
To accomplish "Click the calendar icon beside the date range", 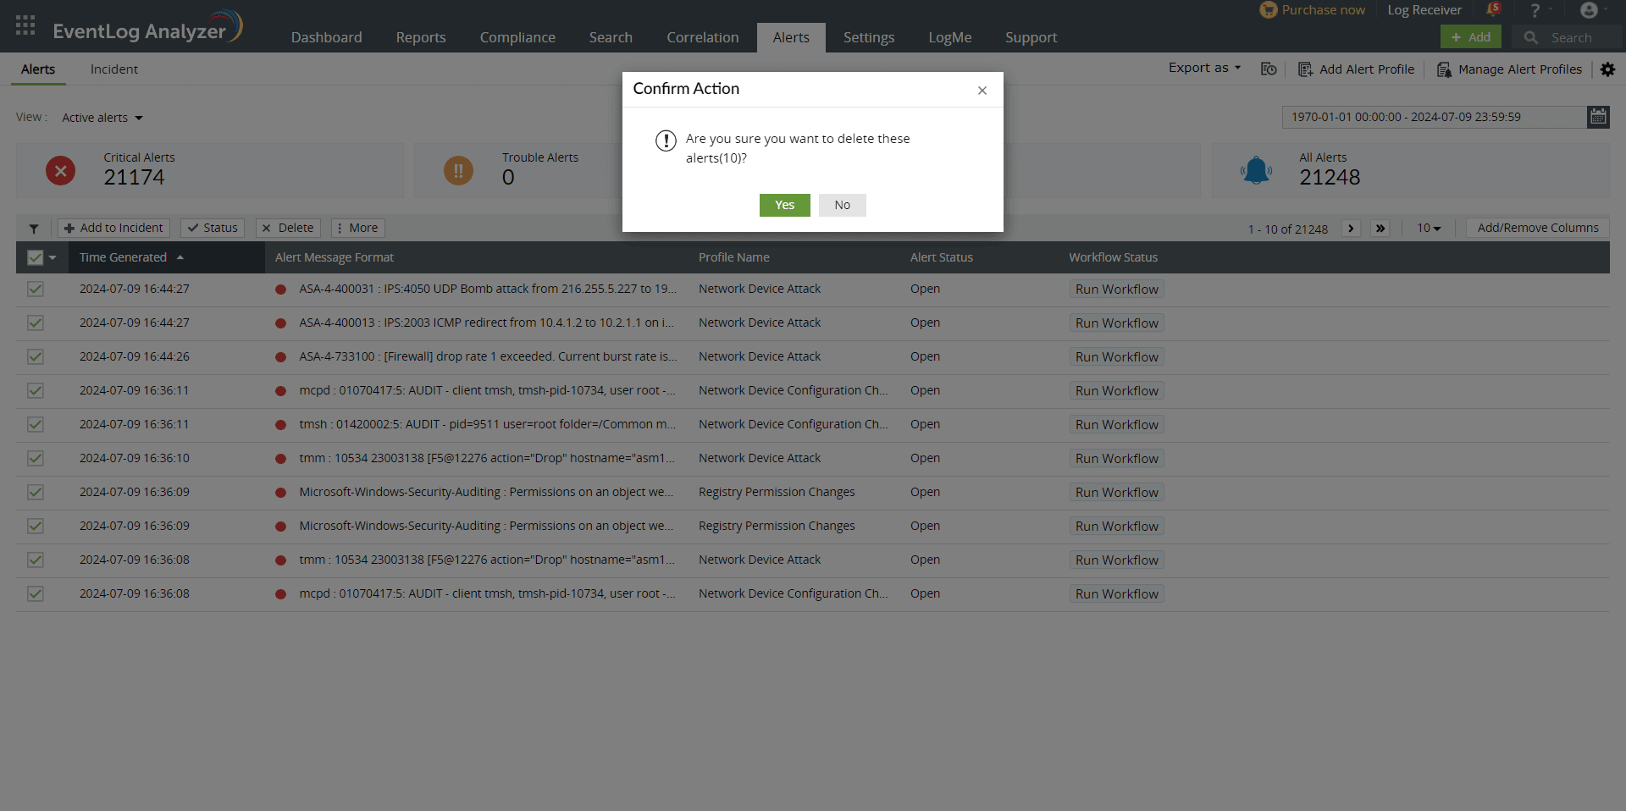I will [1598, 117].
